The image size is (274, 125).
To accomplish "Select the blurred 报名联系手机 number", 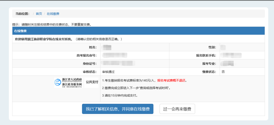I will (x=231, y=55).
